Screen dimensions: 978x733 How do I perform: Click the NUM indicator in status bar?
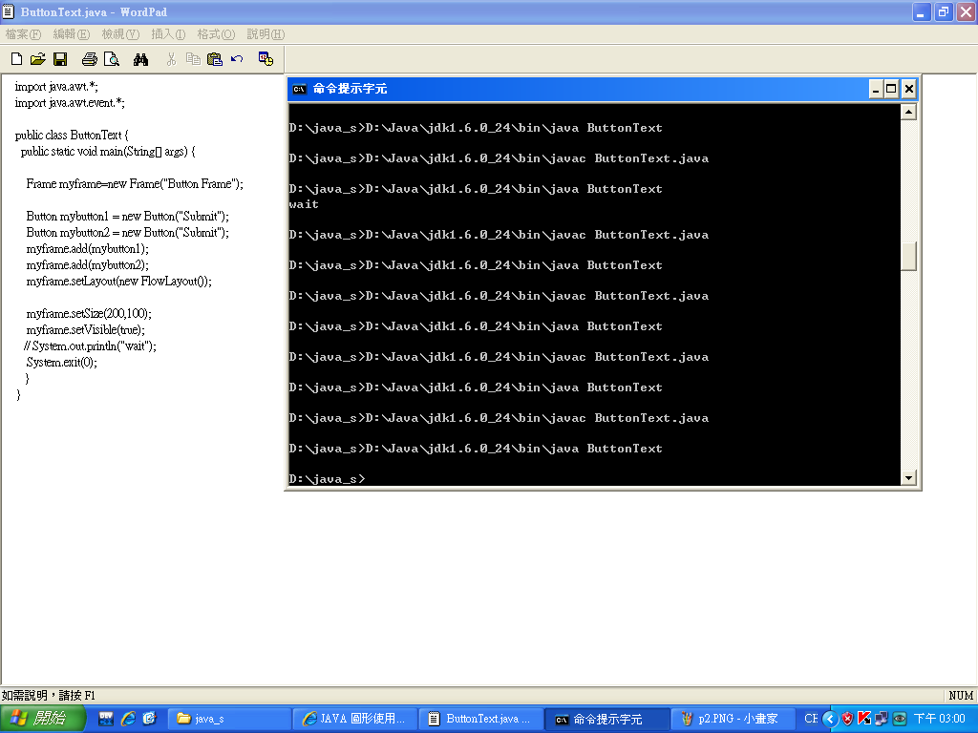point(961,695)
